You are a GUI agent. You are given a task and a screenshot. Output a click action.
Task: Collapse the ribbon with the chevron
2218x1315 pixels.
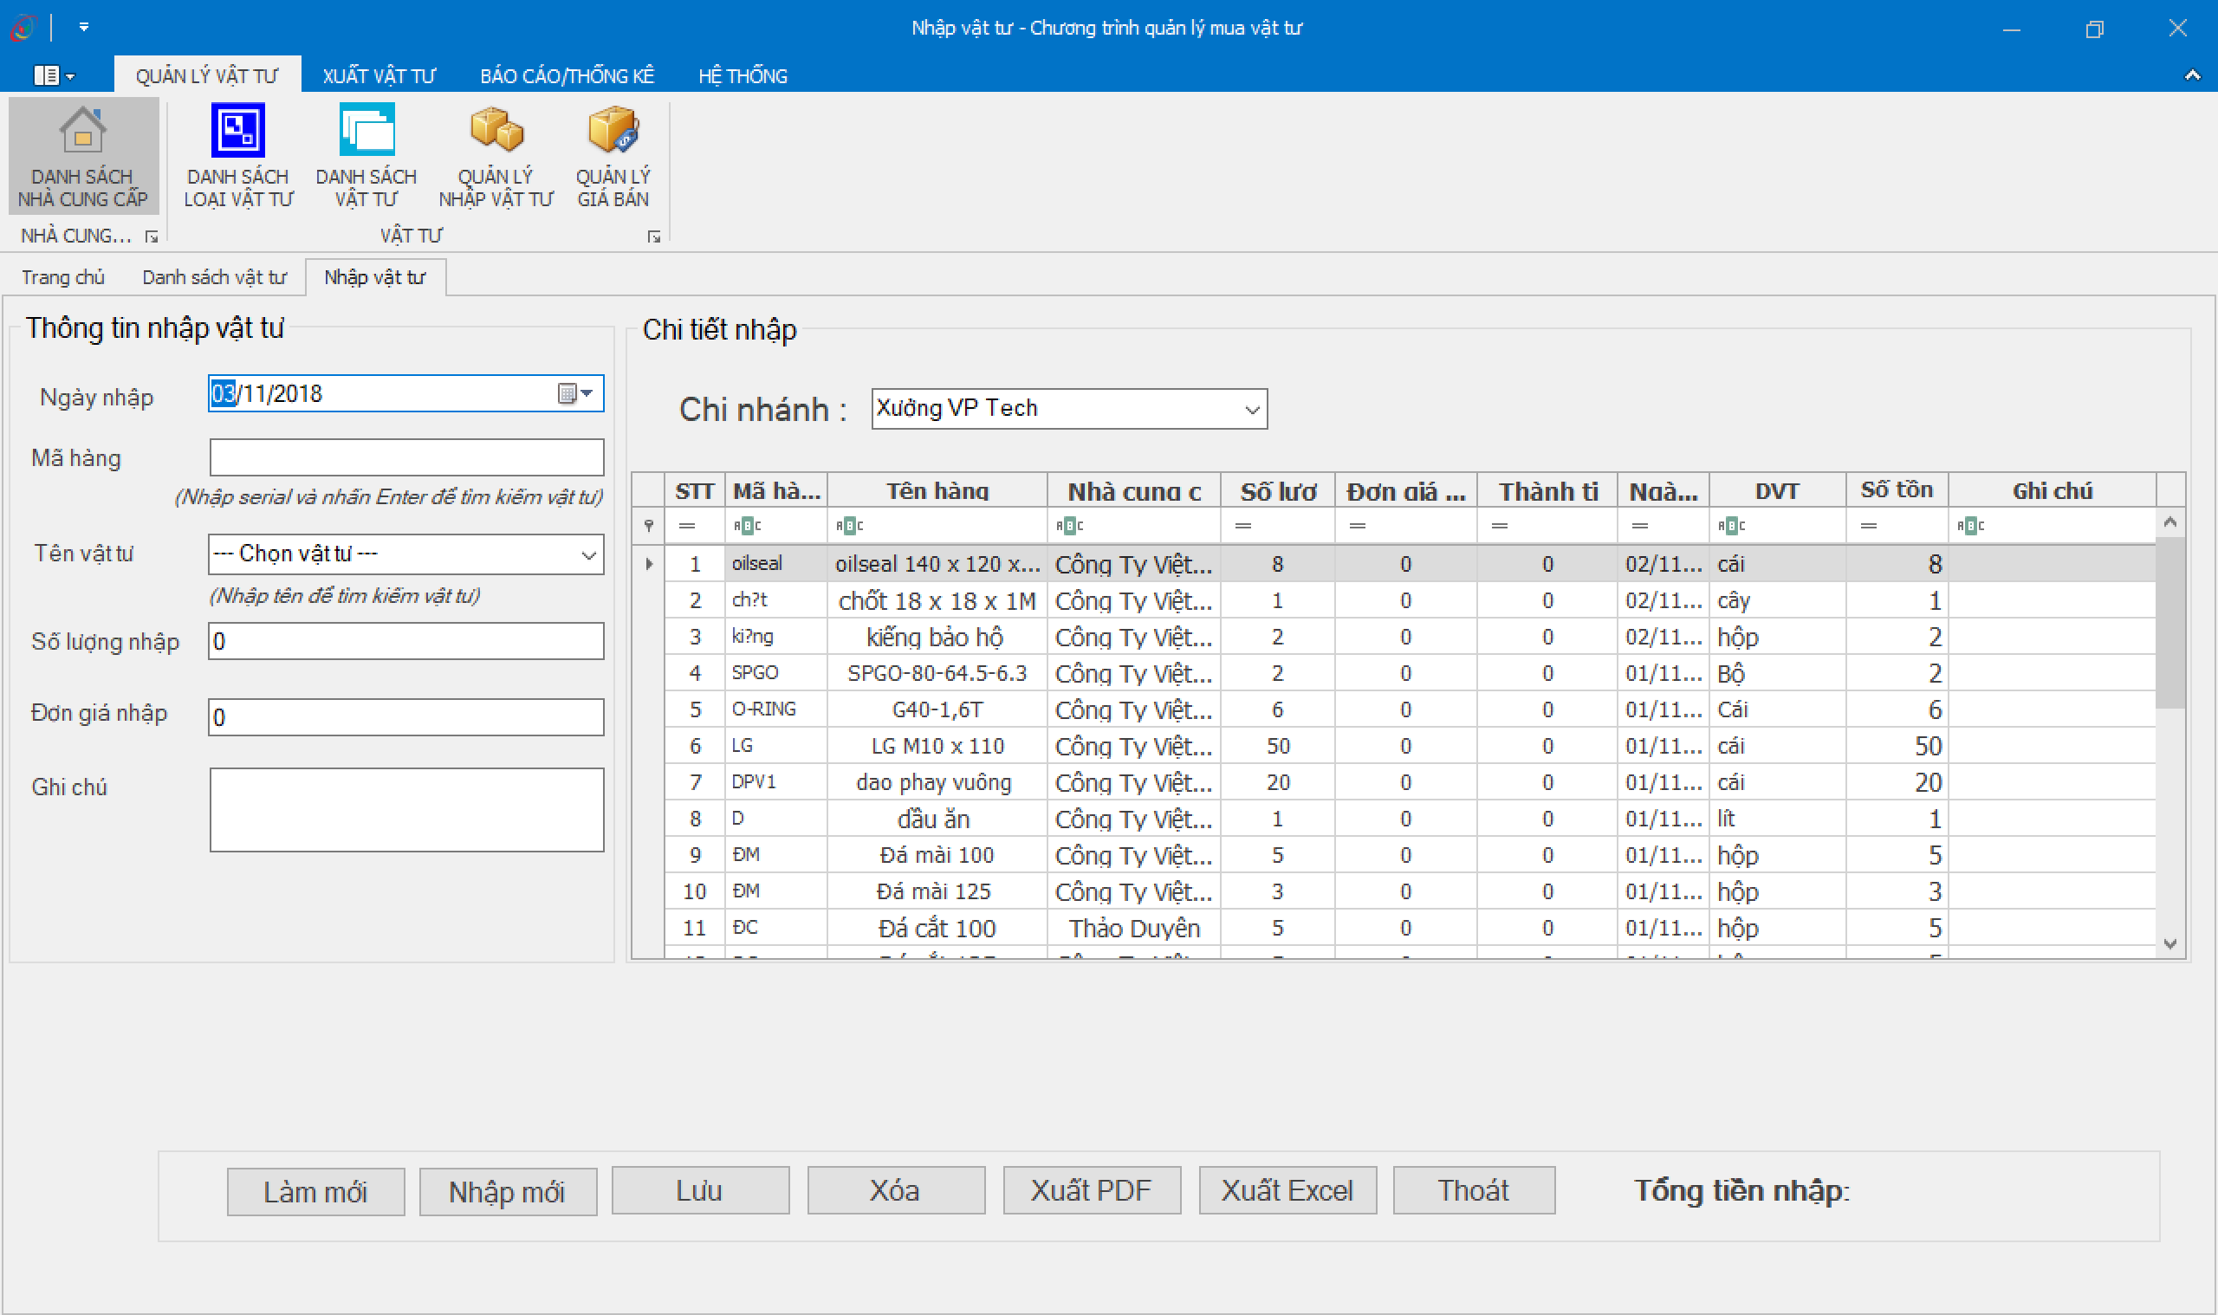point(2191,75)
